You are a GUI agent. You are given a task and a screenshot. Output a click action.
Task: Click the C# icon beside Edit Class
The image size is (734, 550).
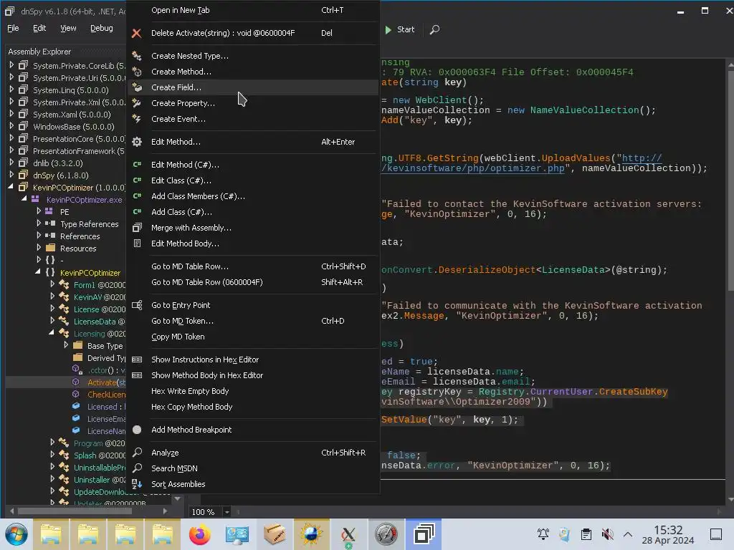tap(137, 180)
